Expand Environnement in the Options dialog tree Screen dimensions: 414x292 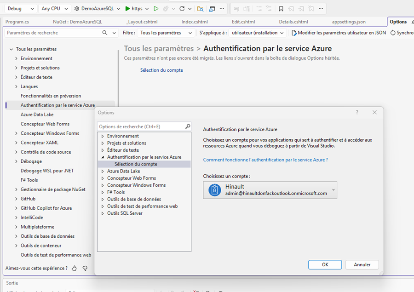(x=103, y=136)
